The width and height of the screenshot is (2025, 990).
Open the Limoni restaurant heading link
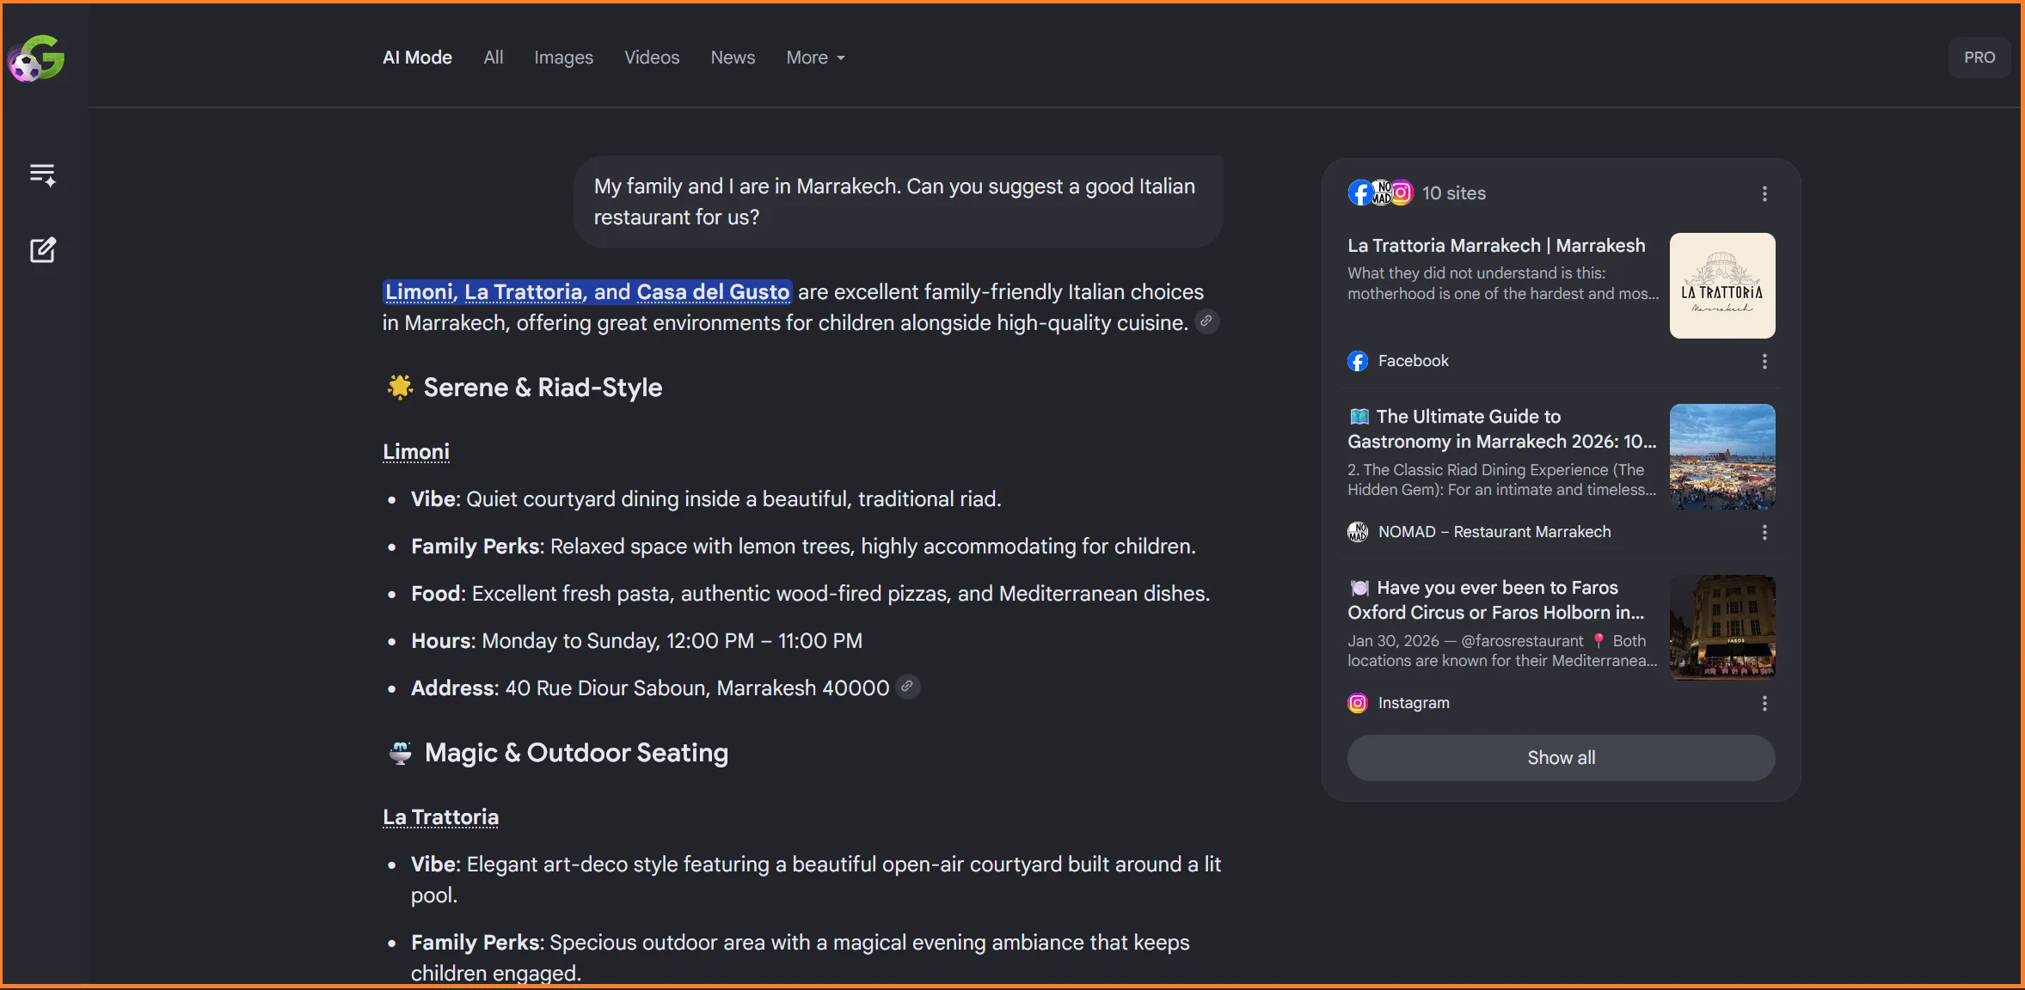416,451
